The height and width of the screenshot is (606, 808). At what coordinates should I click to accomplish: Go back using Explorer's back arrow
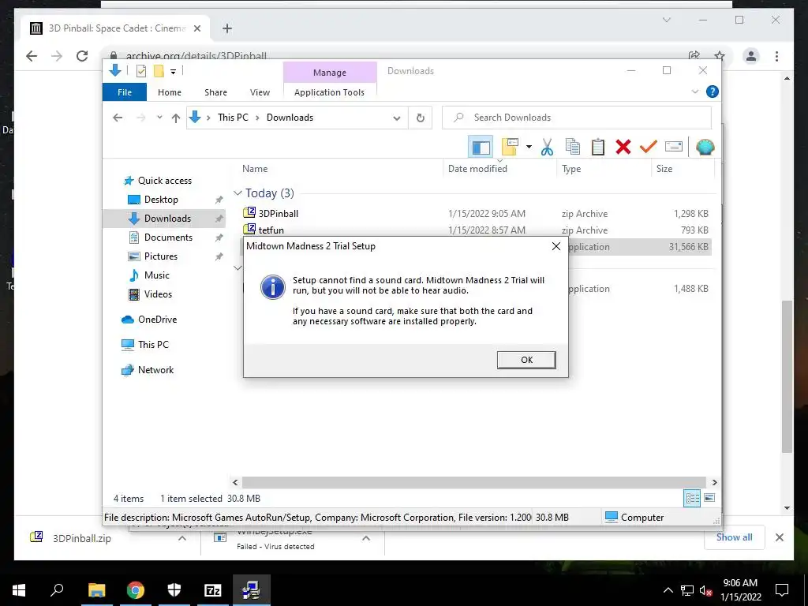click(x=118, y=118)
